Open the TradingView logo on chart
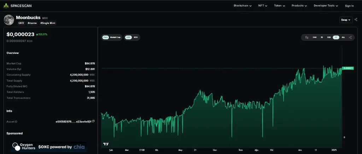The width and height of the screenshot is (362, 154). 106,144
